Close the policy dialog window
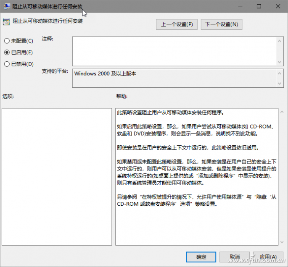The image size is (288, 267). 278,6
